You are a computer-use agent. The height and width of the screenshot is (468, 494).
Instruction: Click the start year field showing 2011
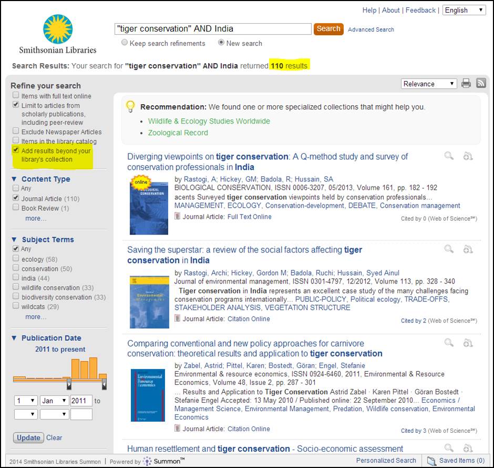pyautogui.click(x=81, y=401)
